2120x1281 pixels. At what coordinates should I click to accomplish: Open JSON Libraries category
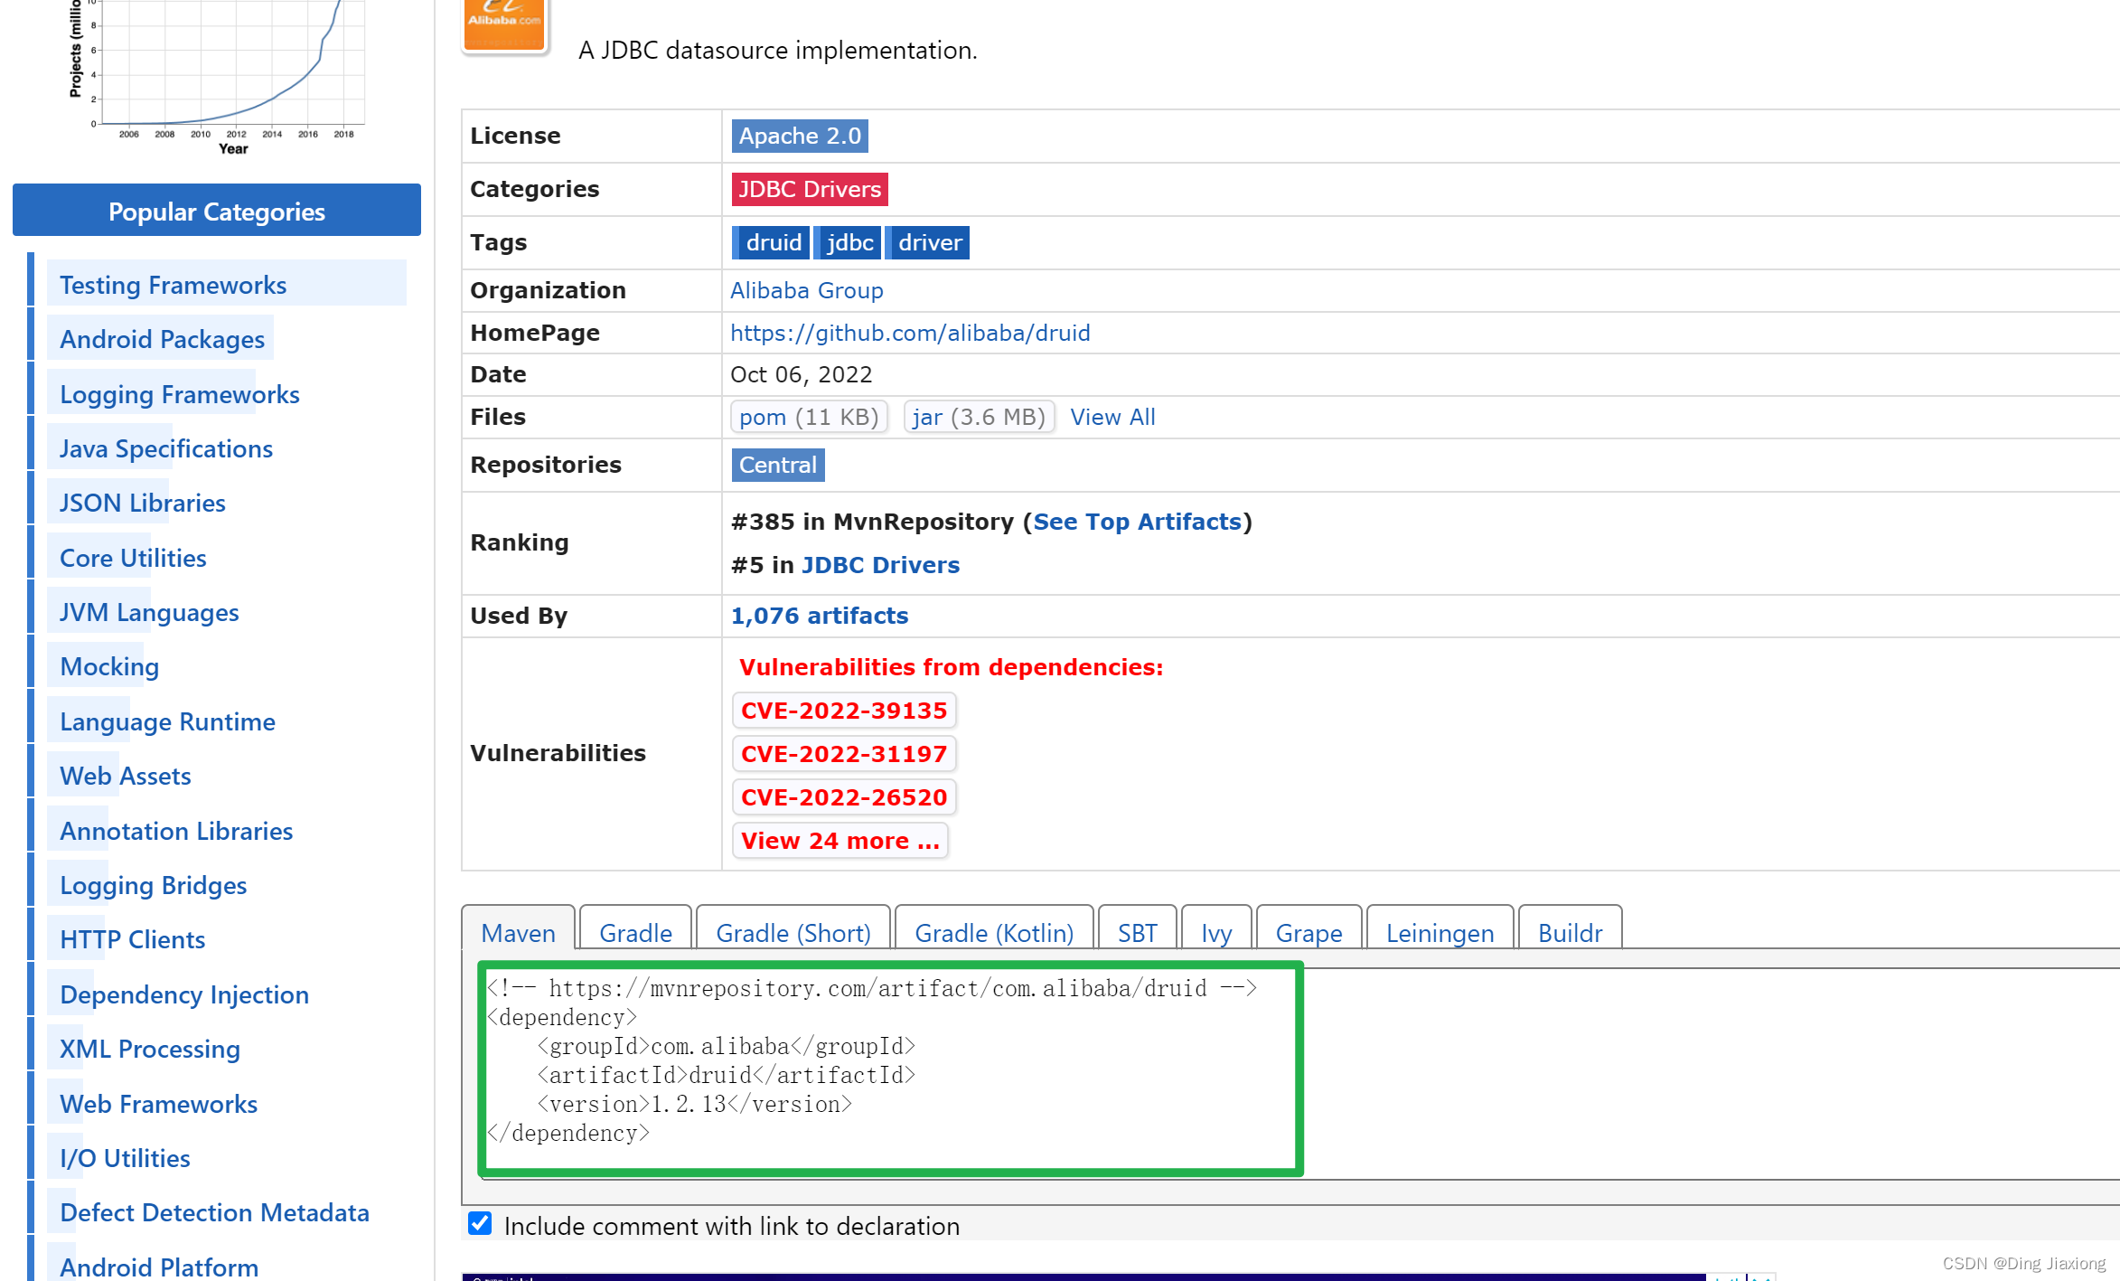143,503
